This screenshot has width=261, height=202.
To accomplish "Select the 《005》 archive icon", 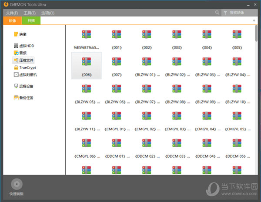I will (237, 34).
